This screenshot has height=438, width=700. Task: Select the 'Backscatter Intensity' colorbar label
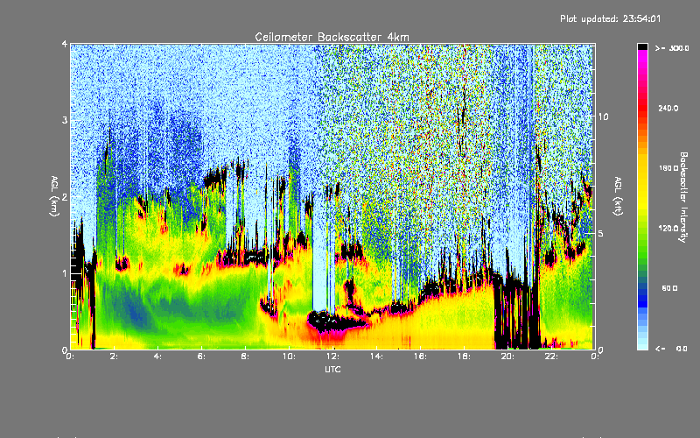click(x=683, y=197)
